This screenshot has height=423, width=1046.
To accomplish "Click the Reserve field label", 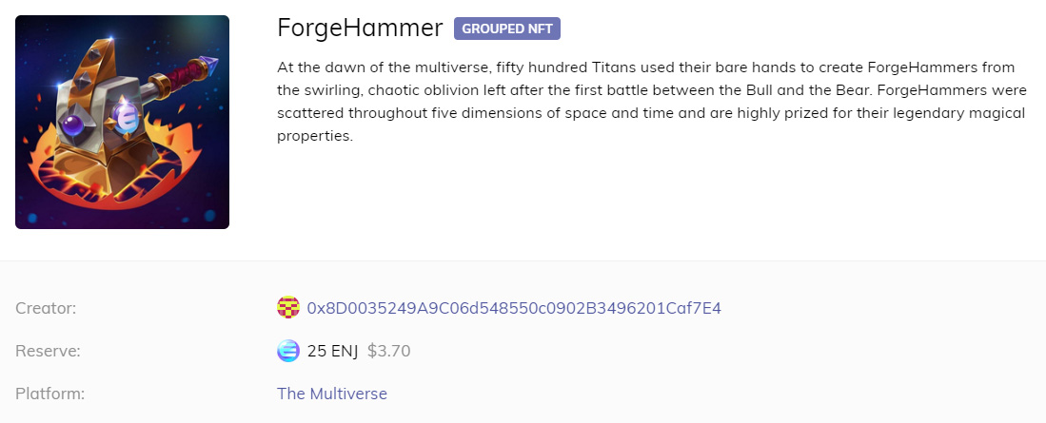I will point(48,351).
